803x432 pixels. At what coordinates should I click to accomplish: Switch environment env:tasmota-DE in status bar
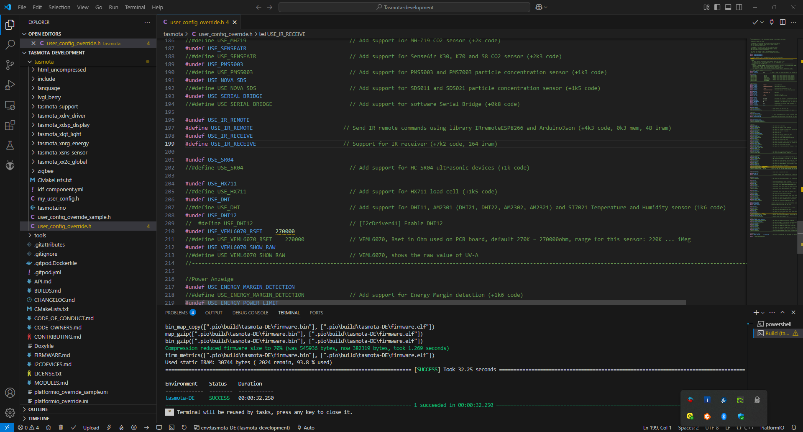242,427
